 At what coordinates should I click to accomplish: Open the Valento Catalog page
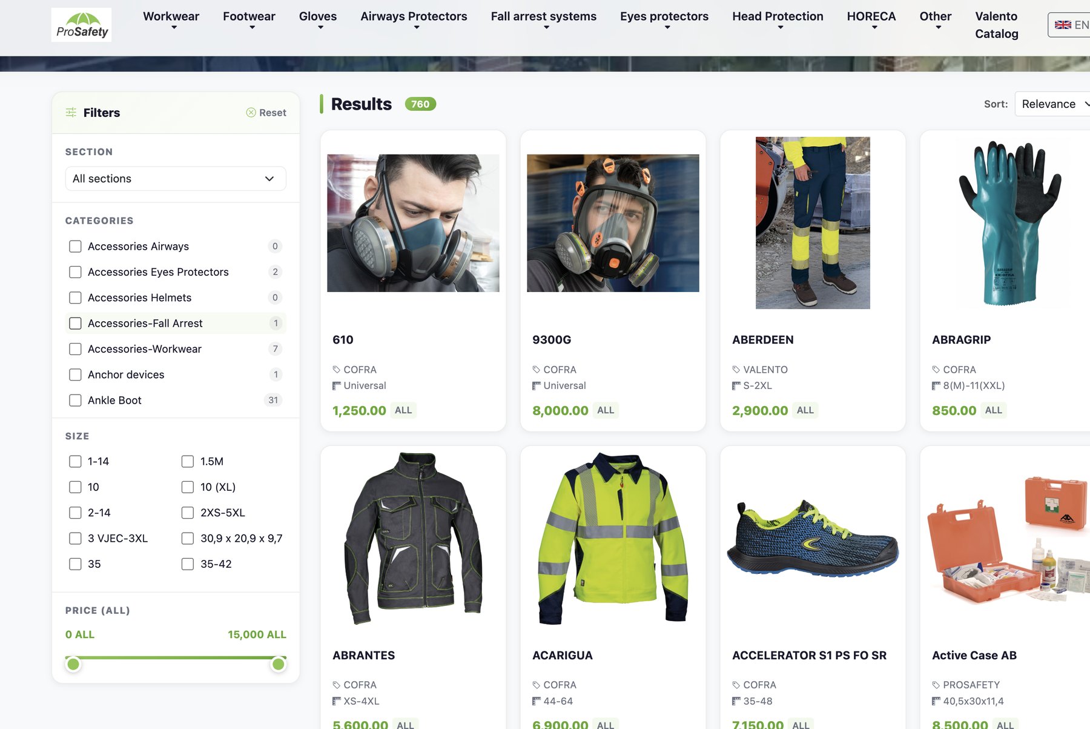(997, 25)
